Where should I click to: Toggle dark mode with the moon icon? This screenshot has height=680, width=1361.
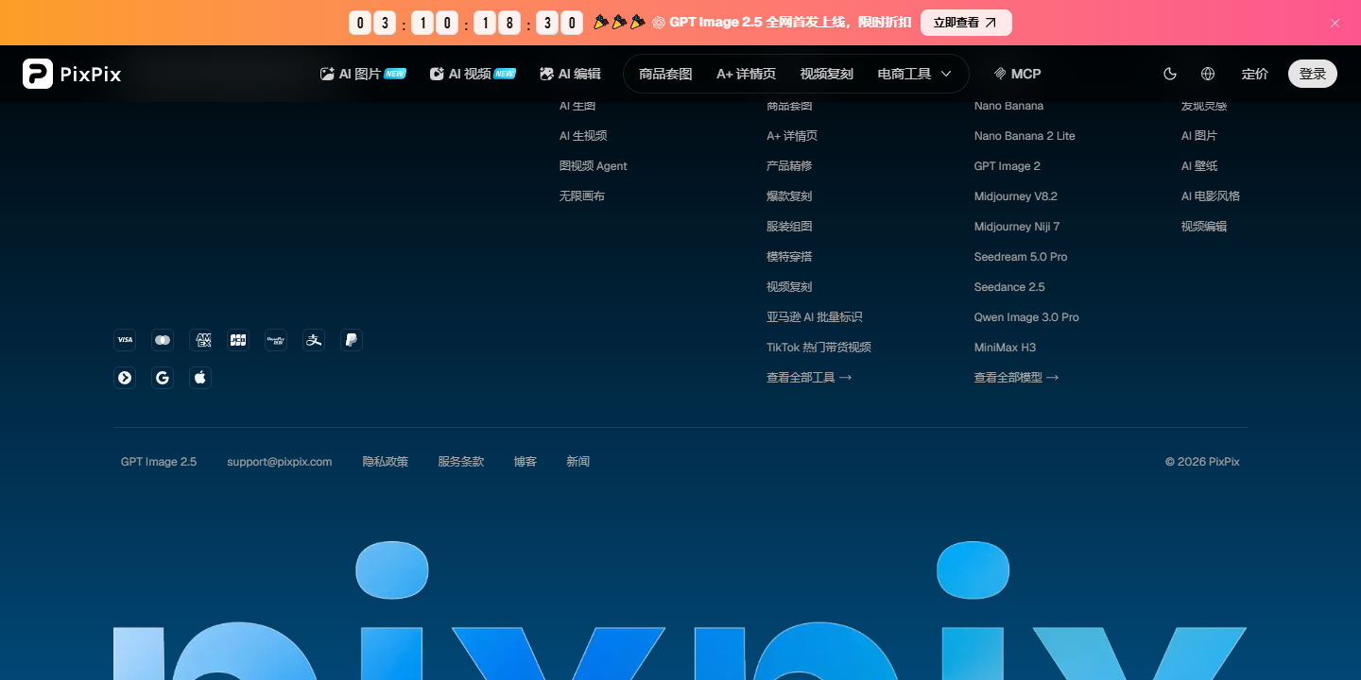pyautogui.click(x=1170, y=74)
